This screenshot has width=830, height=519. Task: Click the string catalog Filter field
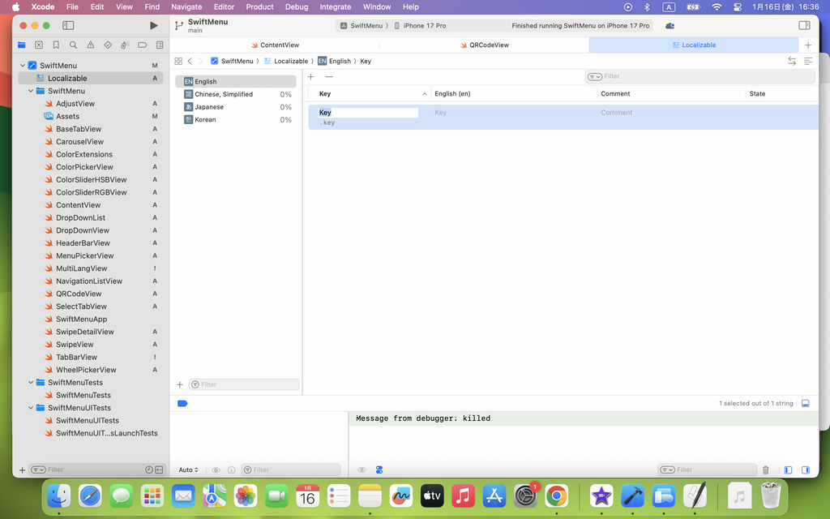701,76
